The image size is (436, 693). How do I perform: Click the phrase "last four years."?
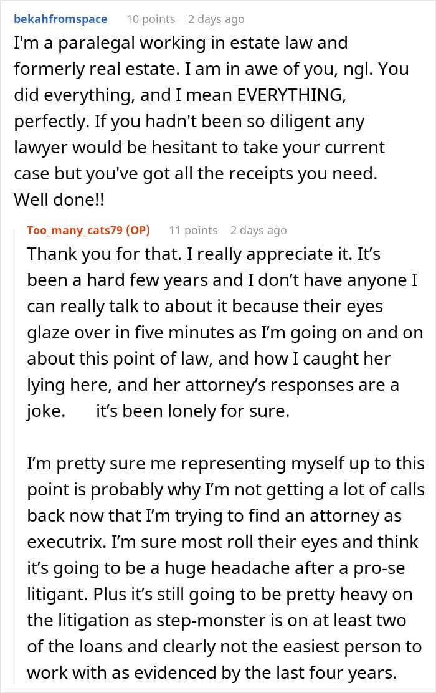[344, 672]
